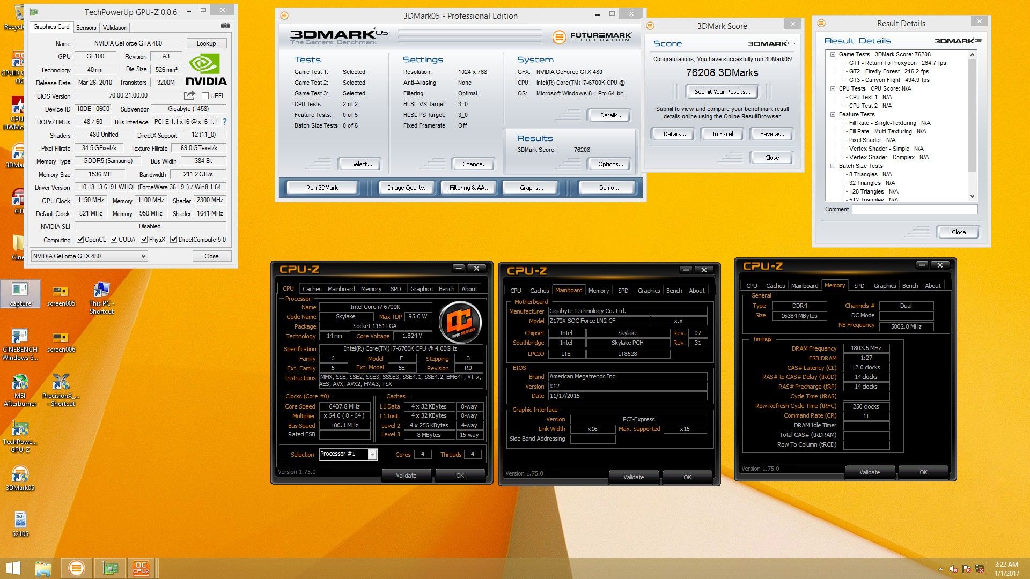Collapse the Game Tests tree node
Viewport: 1030px width, 579px height.
(x=833, y=54)
